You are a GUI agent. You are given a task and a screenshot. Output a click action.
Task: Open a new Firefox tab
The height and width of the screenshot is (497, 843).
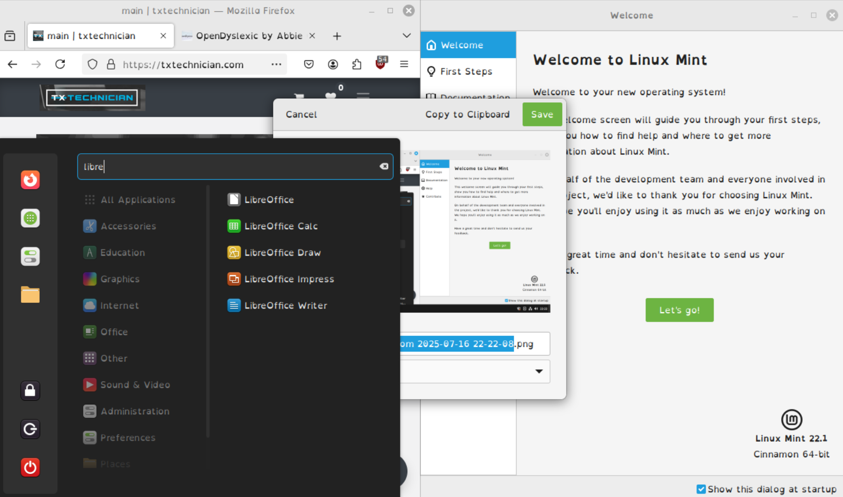pos(337,36)
